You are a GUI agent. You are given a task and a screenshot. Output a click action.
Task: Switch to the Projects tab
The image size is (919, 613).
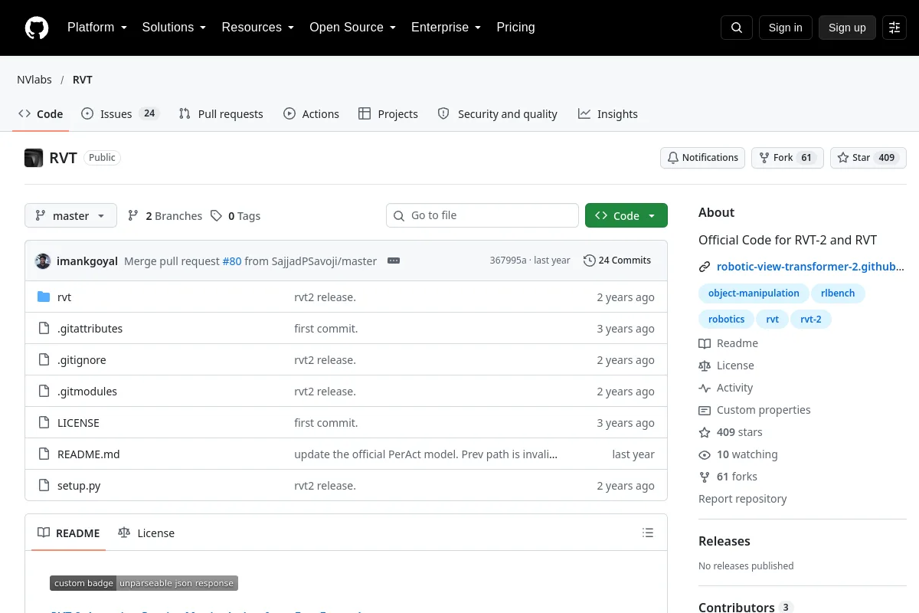[388, 114]
